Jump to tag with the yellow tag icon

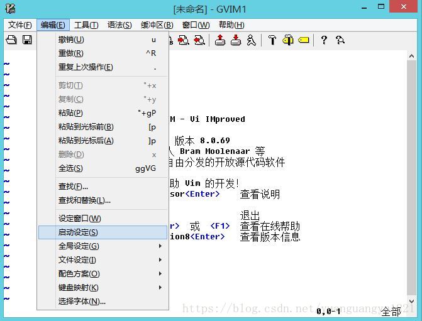click(x=304, y=40)
